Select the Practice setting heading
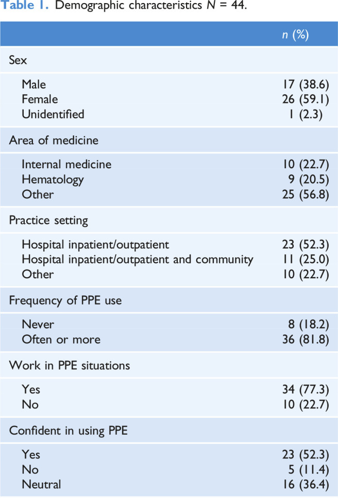 pyautogui.click(x=48, y=220)
